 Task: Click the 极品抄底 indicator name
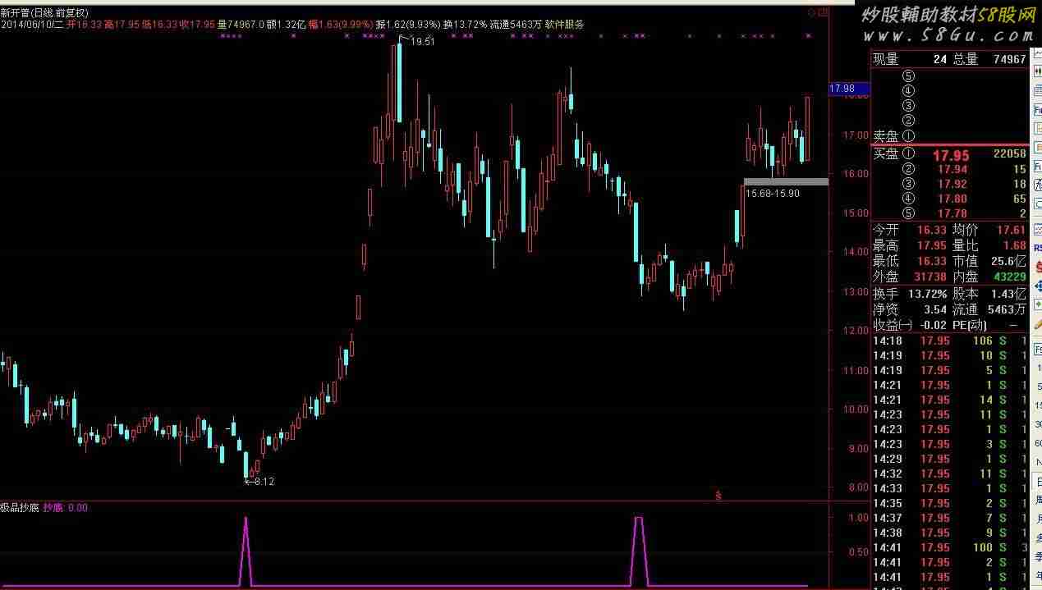(x=20, y=508)
